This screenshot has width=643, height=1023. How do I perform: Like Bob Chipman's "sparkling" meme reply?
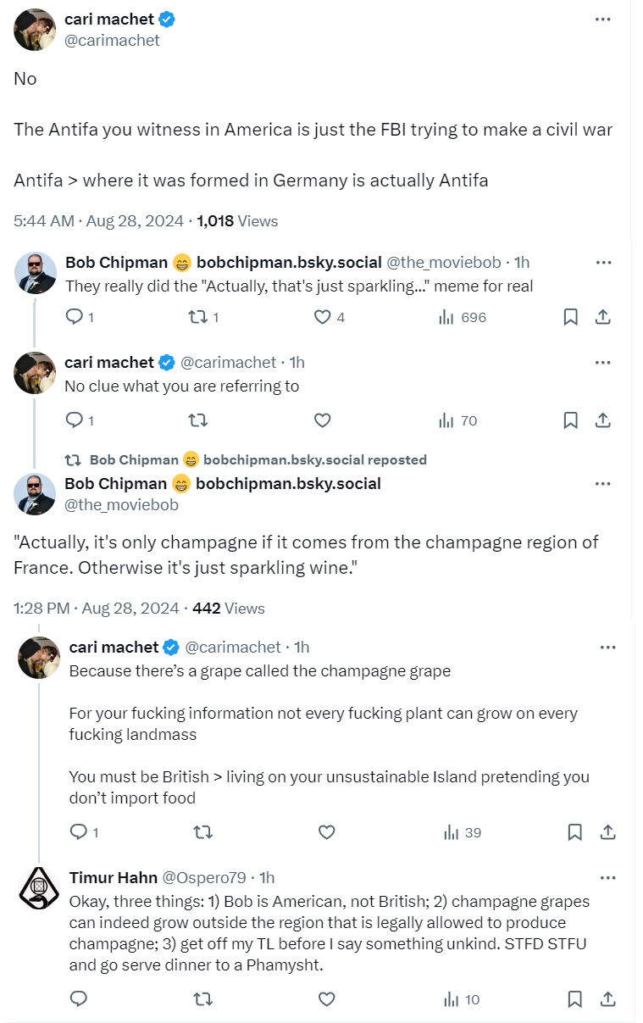[322, 317]
